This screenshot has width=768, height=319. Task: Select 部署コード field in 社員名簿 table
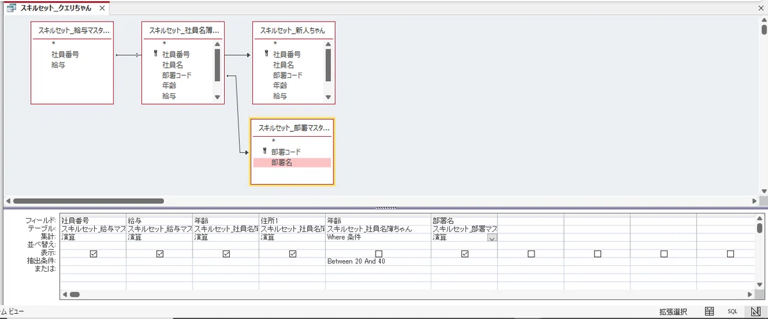(177, 75)
